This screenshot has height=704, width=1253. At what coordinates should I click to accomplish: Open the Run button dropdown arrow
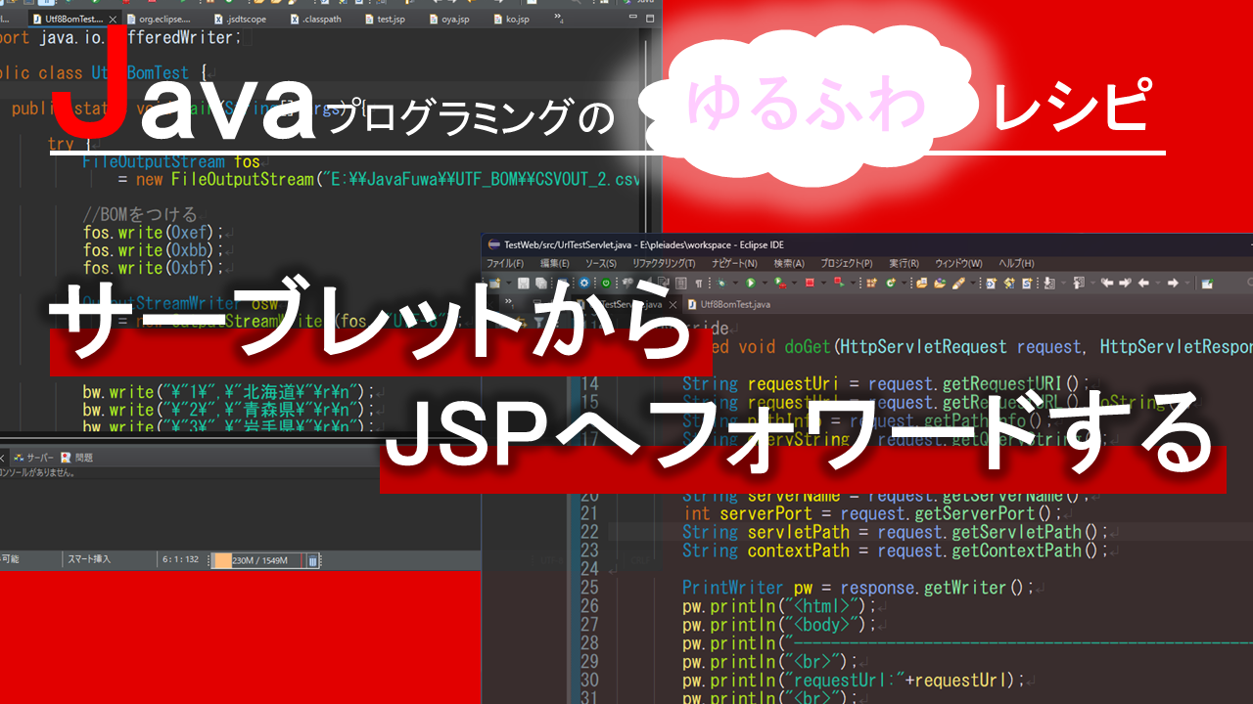(x=764, y=282)
